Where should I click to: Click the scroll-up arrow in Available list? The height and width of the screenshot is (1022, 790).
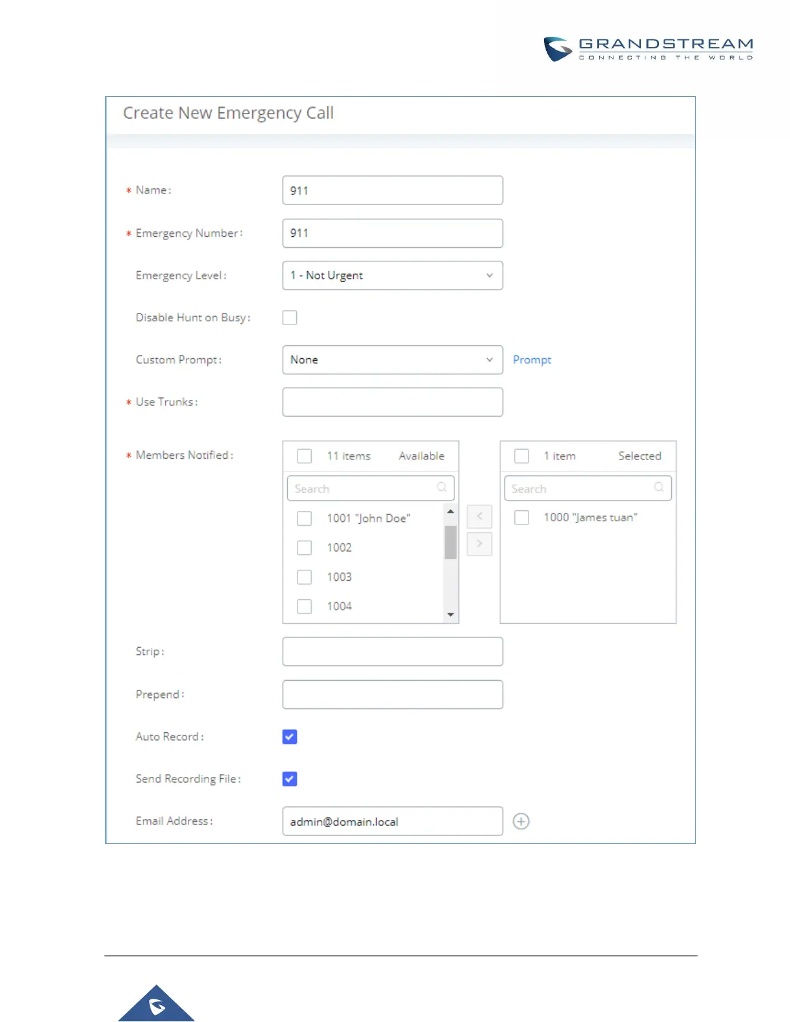[x=451, y=512]
